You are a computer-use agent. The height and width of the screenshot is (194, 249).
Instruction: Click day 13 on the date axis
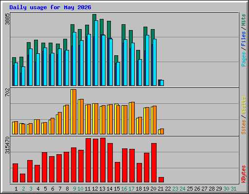102,189
